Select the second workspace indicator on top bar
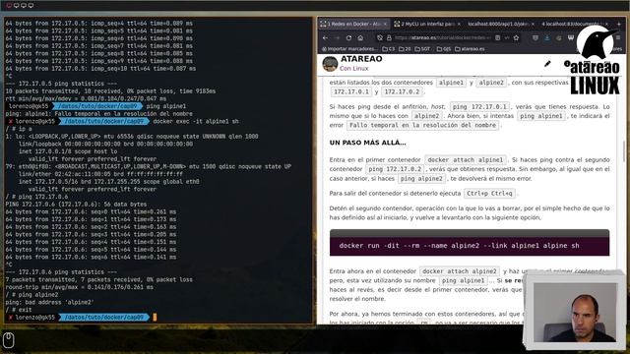This screenshot has height=354, width=630. 16,6
